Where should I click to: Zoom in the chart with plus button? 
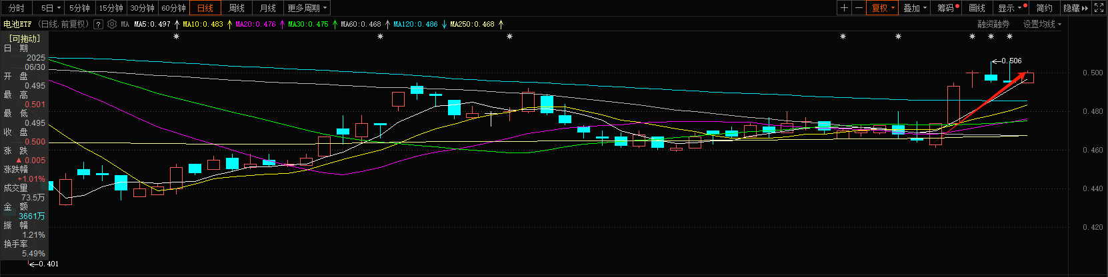coord(845,8)
